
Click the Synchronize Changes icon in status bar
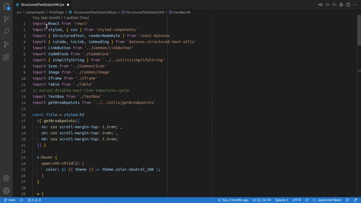pyautogui.click(x=21, y=200)
